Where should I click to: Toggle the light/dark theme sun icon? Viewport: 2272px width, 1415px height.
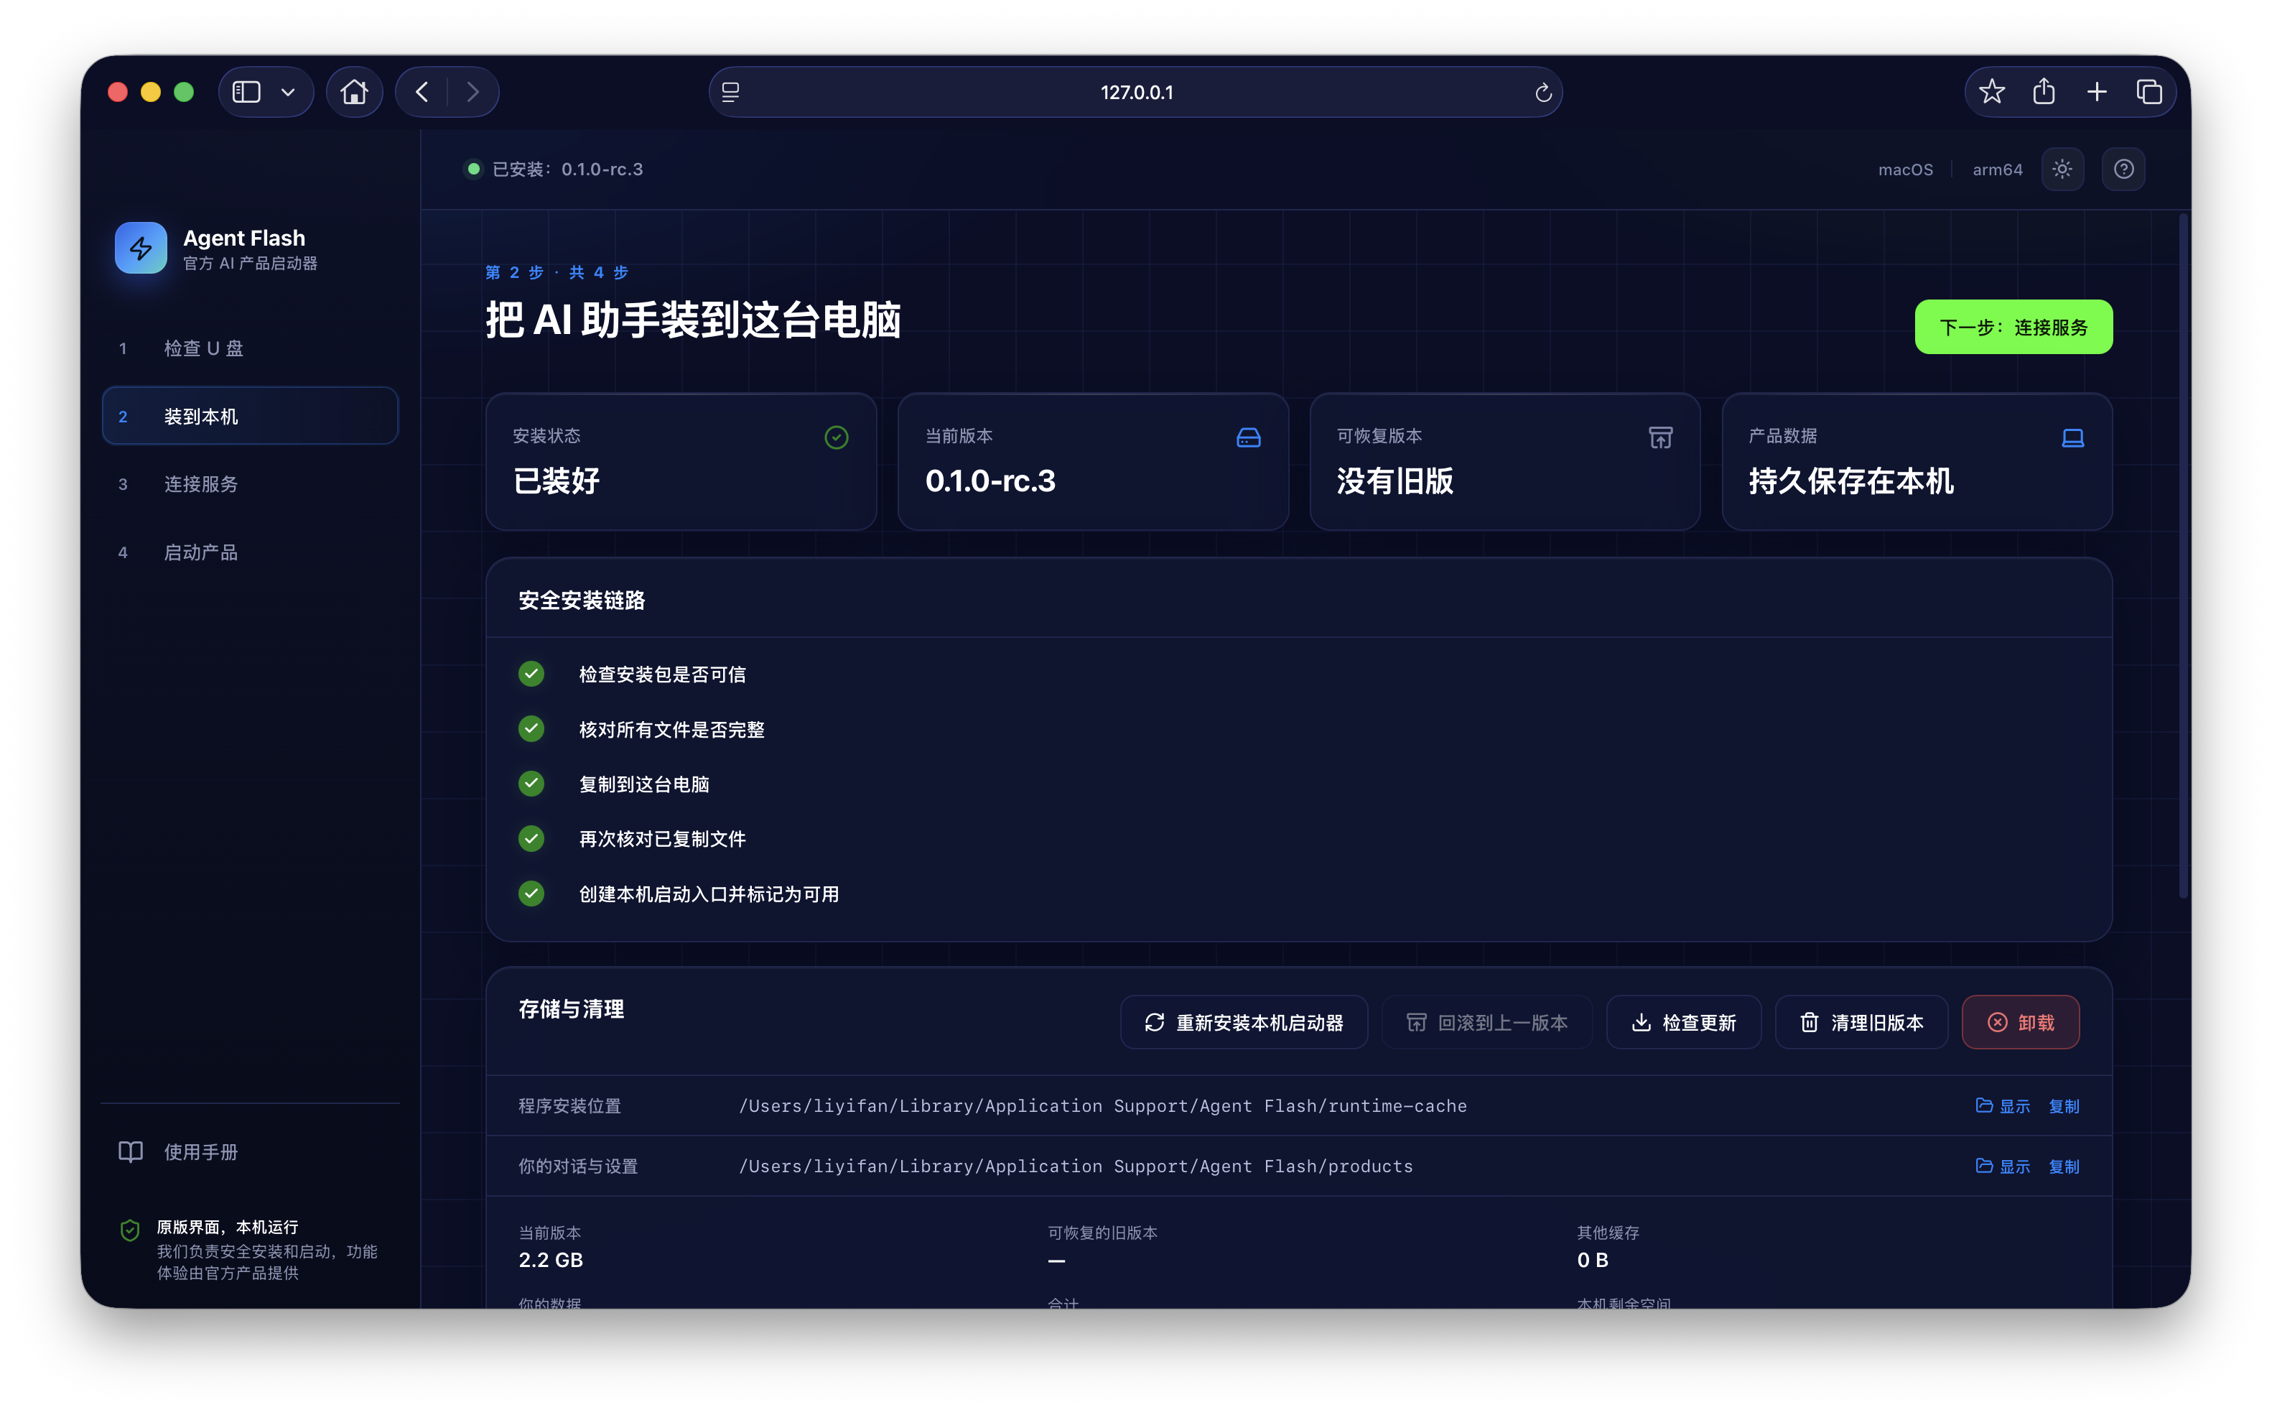[x=2062, y=170]
